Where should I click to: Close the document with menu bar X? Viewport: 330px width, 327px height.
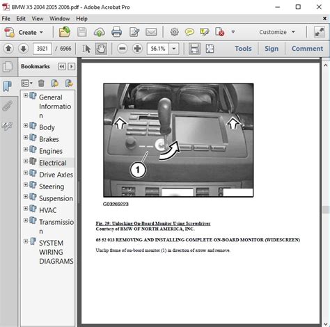(x=324, y=18)
